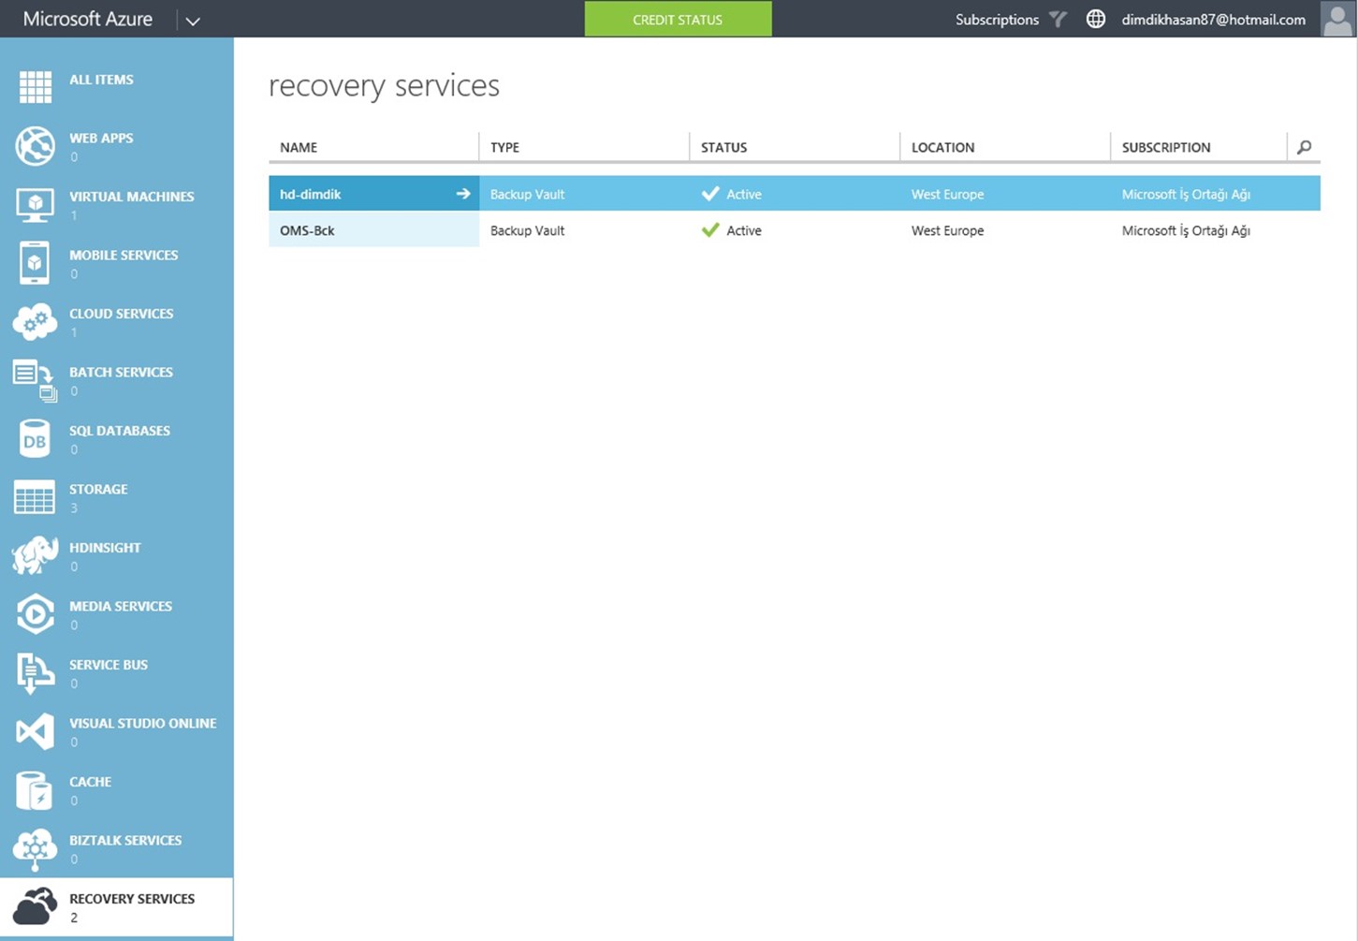
Task: Select the Cloud Services gear-cloud icon
Action: [35, 322]
